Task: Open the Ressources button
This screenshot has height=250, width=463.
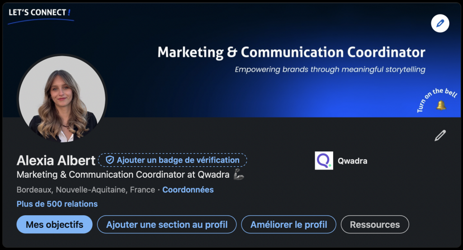Action: click(375, 225)
